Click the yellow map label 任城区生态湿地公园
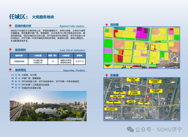The image size is (188, 137). click(x=114, y=102)
